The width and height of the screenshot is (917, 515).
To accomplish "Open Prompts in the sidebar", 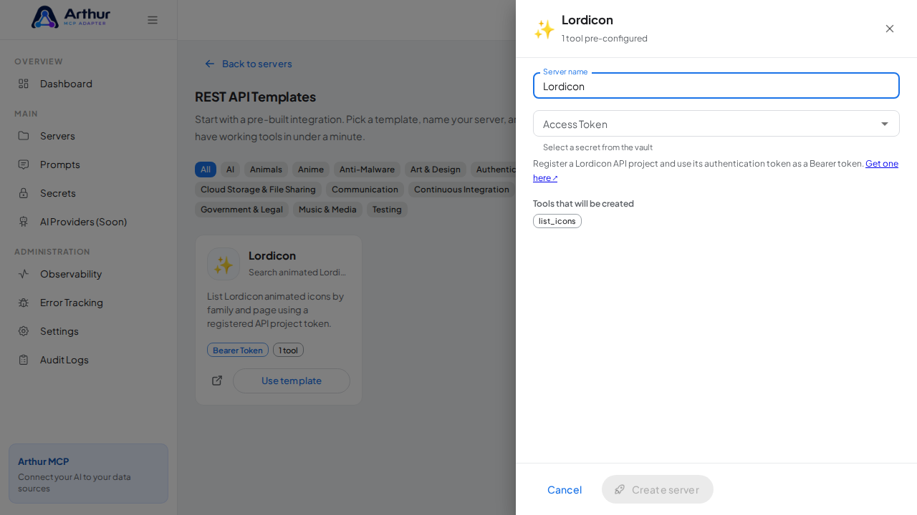I will click(x=89, y=165).
